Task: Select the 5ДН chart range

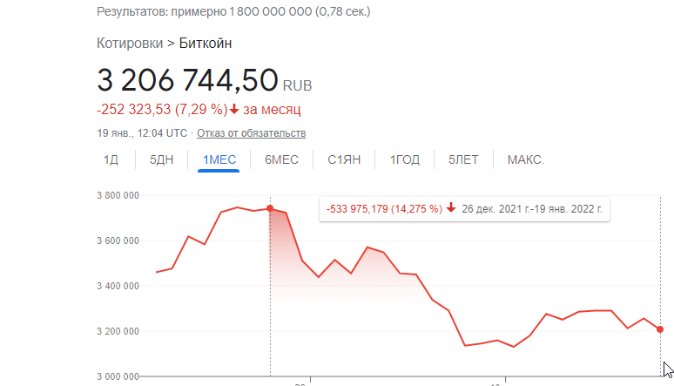Action: pos(161,159)
